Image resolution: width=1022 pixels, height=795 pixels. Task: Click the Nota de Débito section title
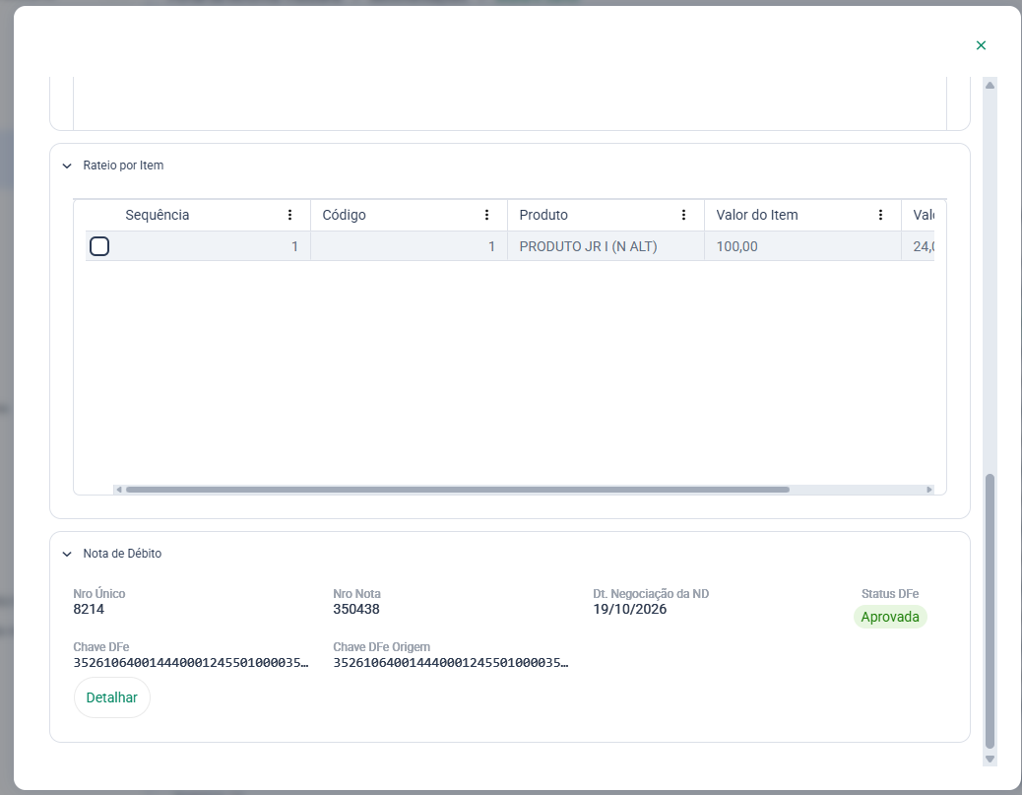(122, 554)
